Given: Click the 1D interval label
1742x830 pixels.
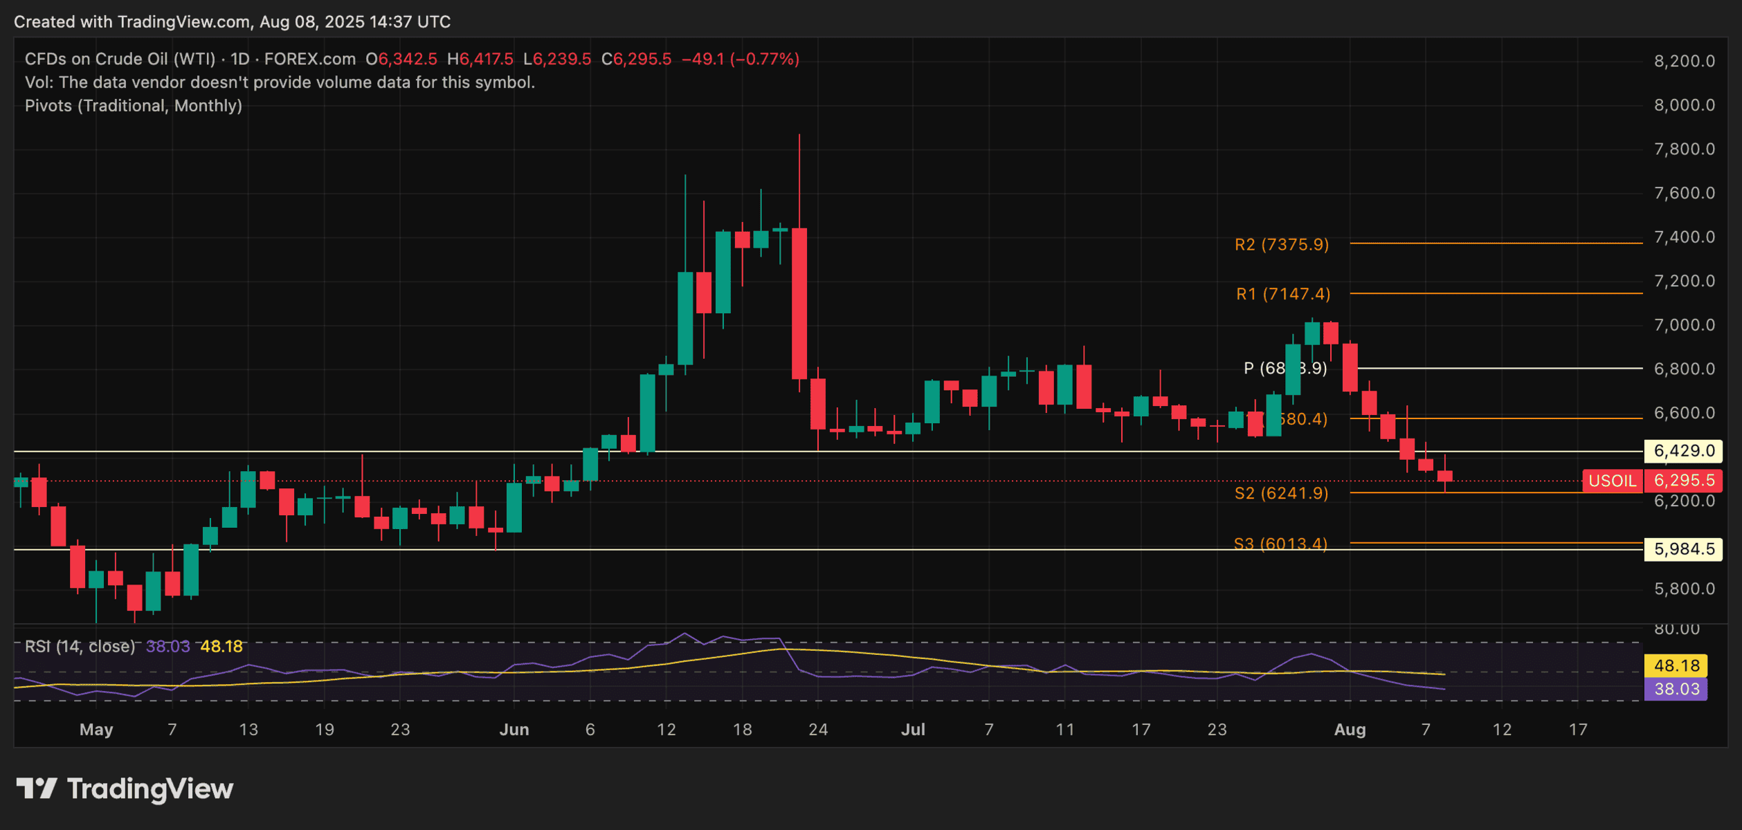Looking at the screenshot, I should (240, 59).
